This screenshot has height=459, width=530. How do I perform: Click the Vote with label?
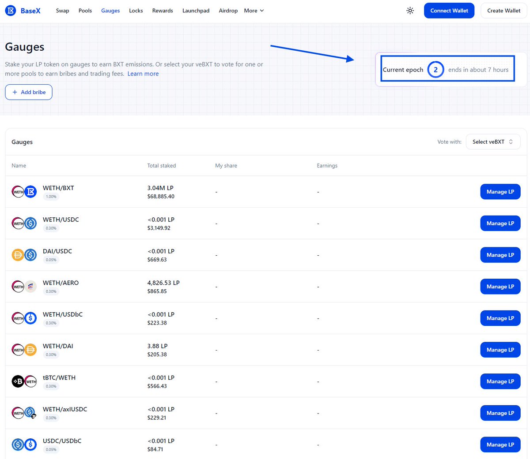(x=449, y=142)
